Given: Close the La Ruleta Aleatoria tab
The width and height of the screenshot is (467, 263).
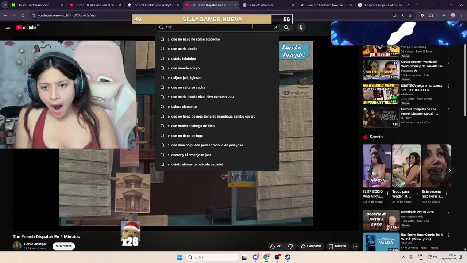Looking at the screenshot, I should [293, 5].
